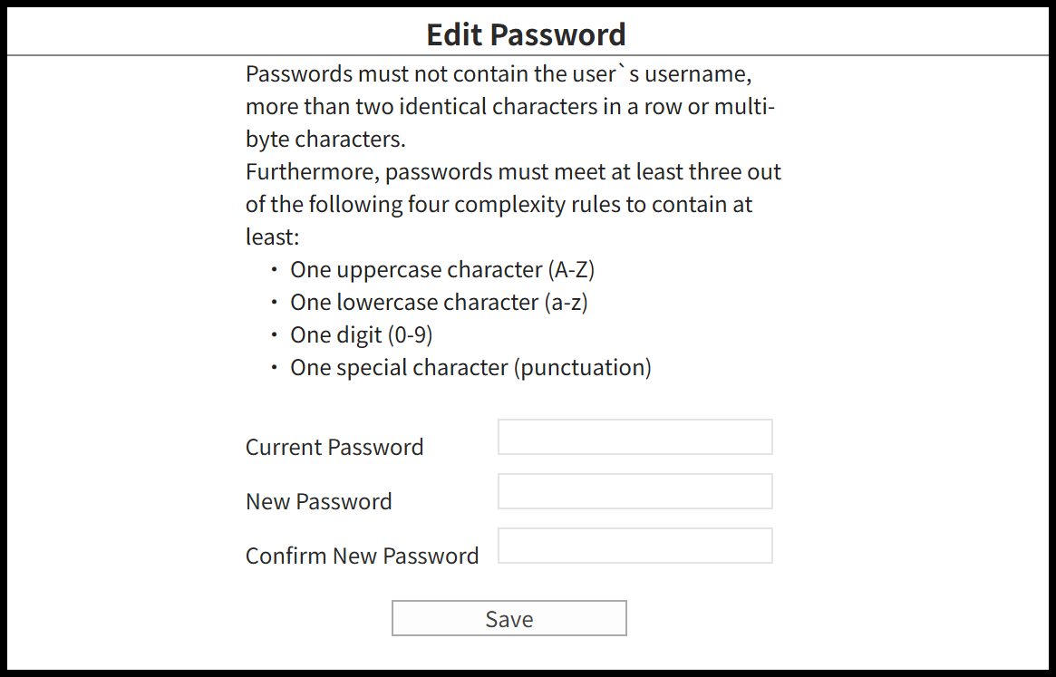This screenshot has width=1056, height=677.
Task: Click the special character (punctuation) rule
Action: coord(470,368)
